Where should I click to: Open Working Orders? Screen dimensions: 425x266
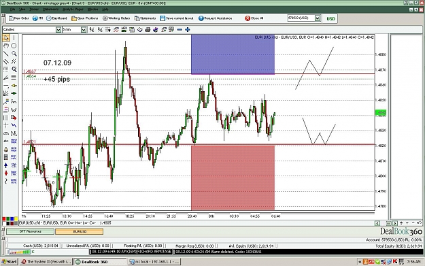[x=116, y=18]
